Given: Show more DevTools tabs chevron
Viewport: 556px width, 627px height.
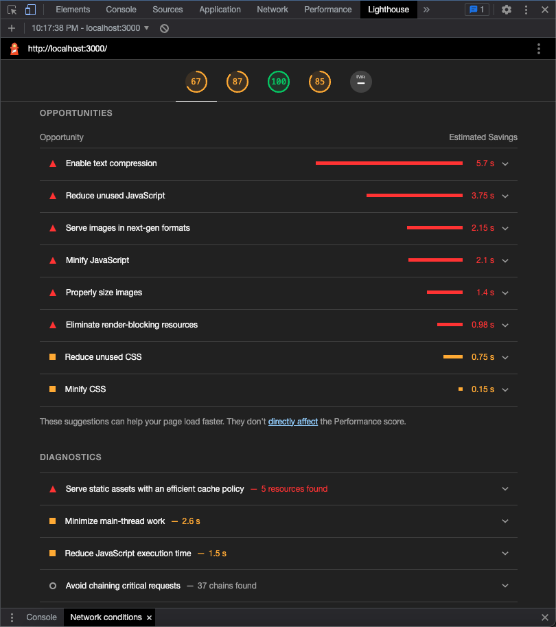Looking at the screenshot, I should coord(426,10).
